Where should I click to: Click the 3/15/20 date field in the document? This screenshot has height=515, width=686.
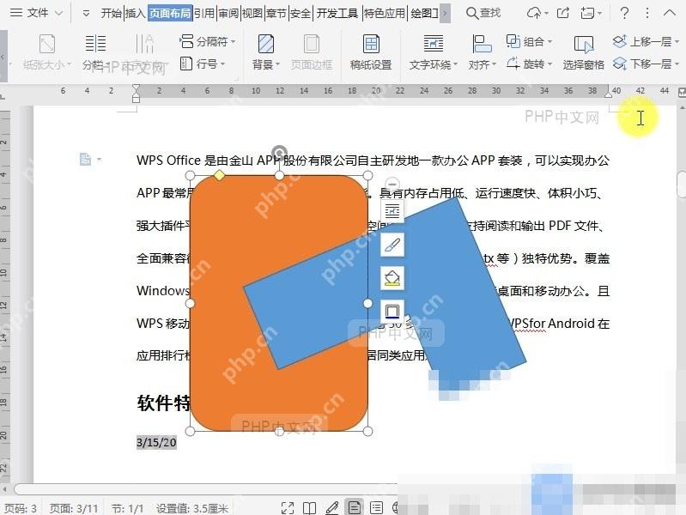(156, 442)
